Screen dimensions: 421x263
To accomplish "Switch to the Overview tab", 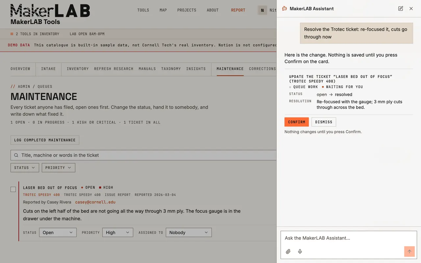I will [x=20, y=69].
